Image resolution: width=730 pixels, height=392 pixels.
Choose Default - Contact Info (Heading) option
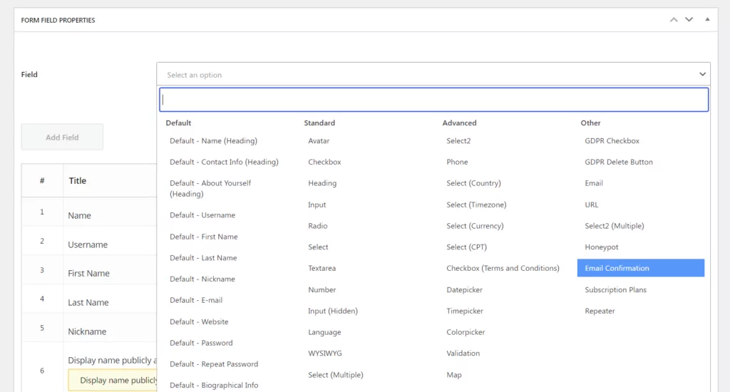(224, 162)
